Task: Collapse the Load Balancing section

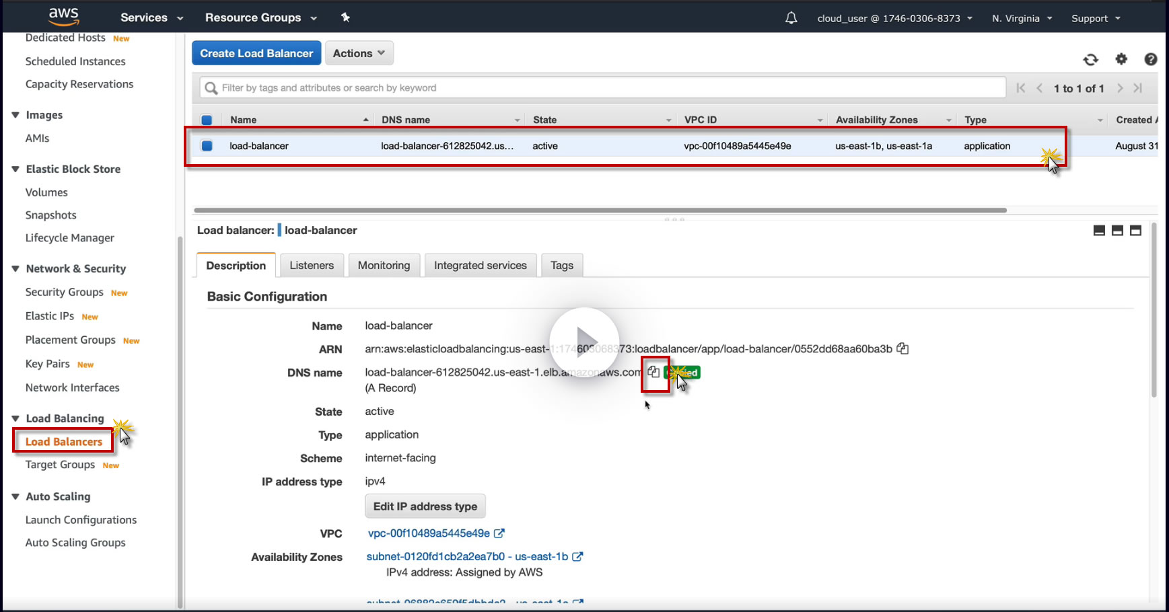Action: coord(15,418)
